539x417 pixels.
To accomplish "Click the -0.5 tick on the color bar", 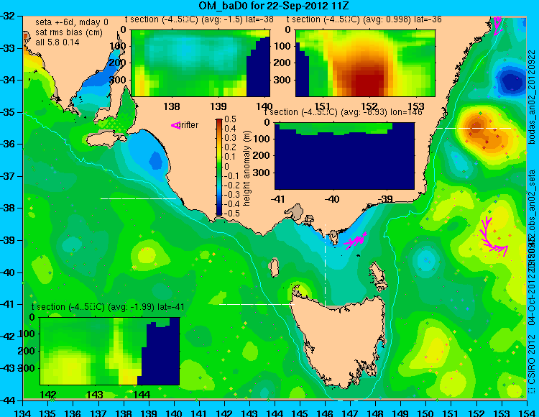I will (231, 213).
